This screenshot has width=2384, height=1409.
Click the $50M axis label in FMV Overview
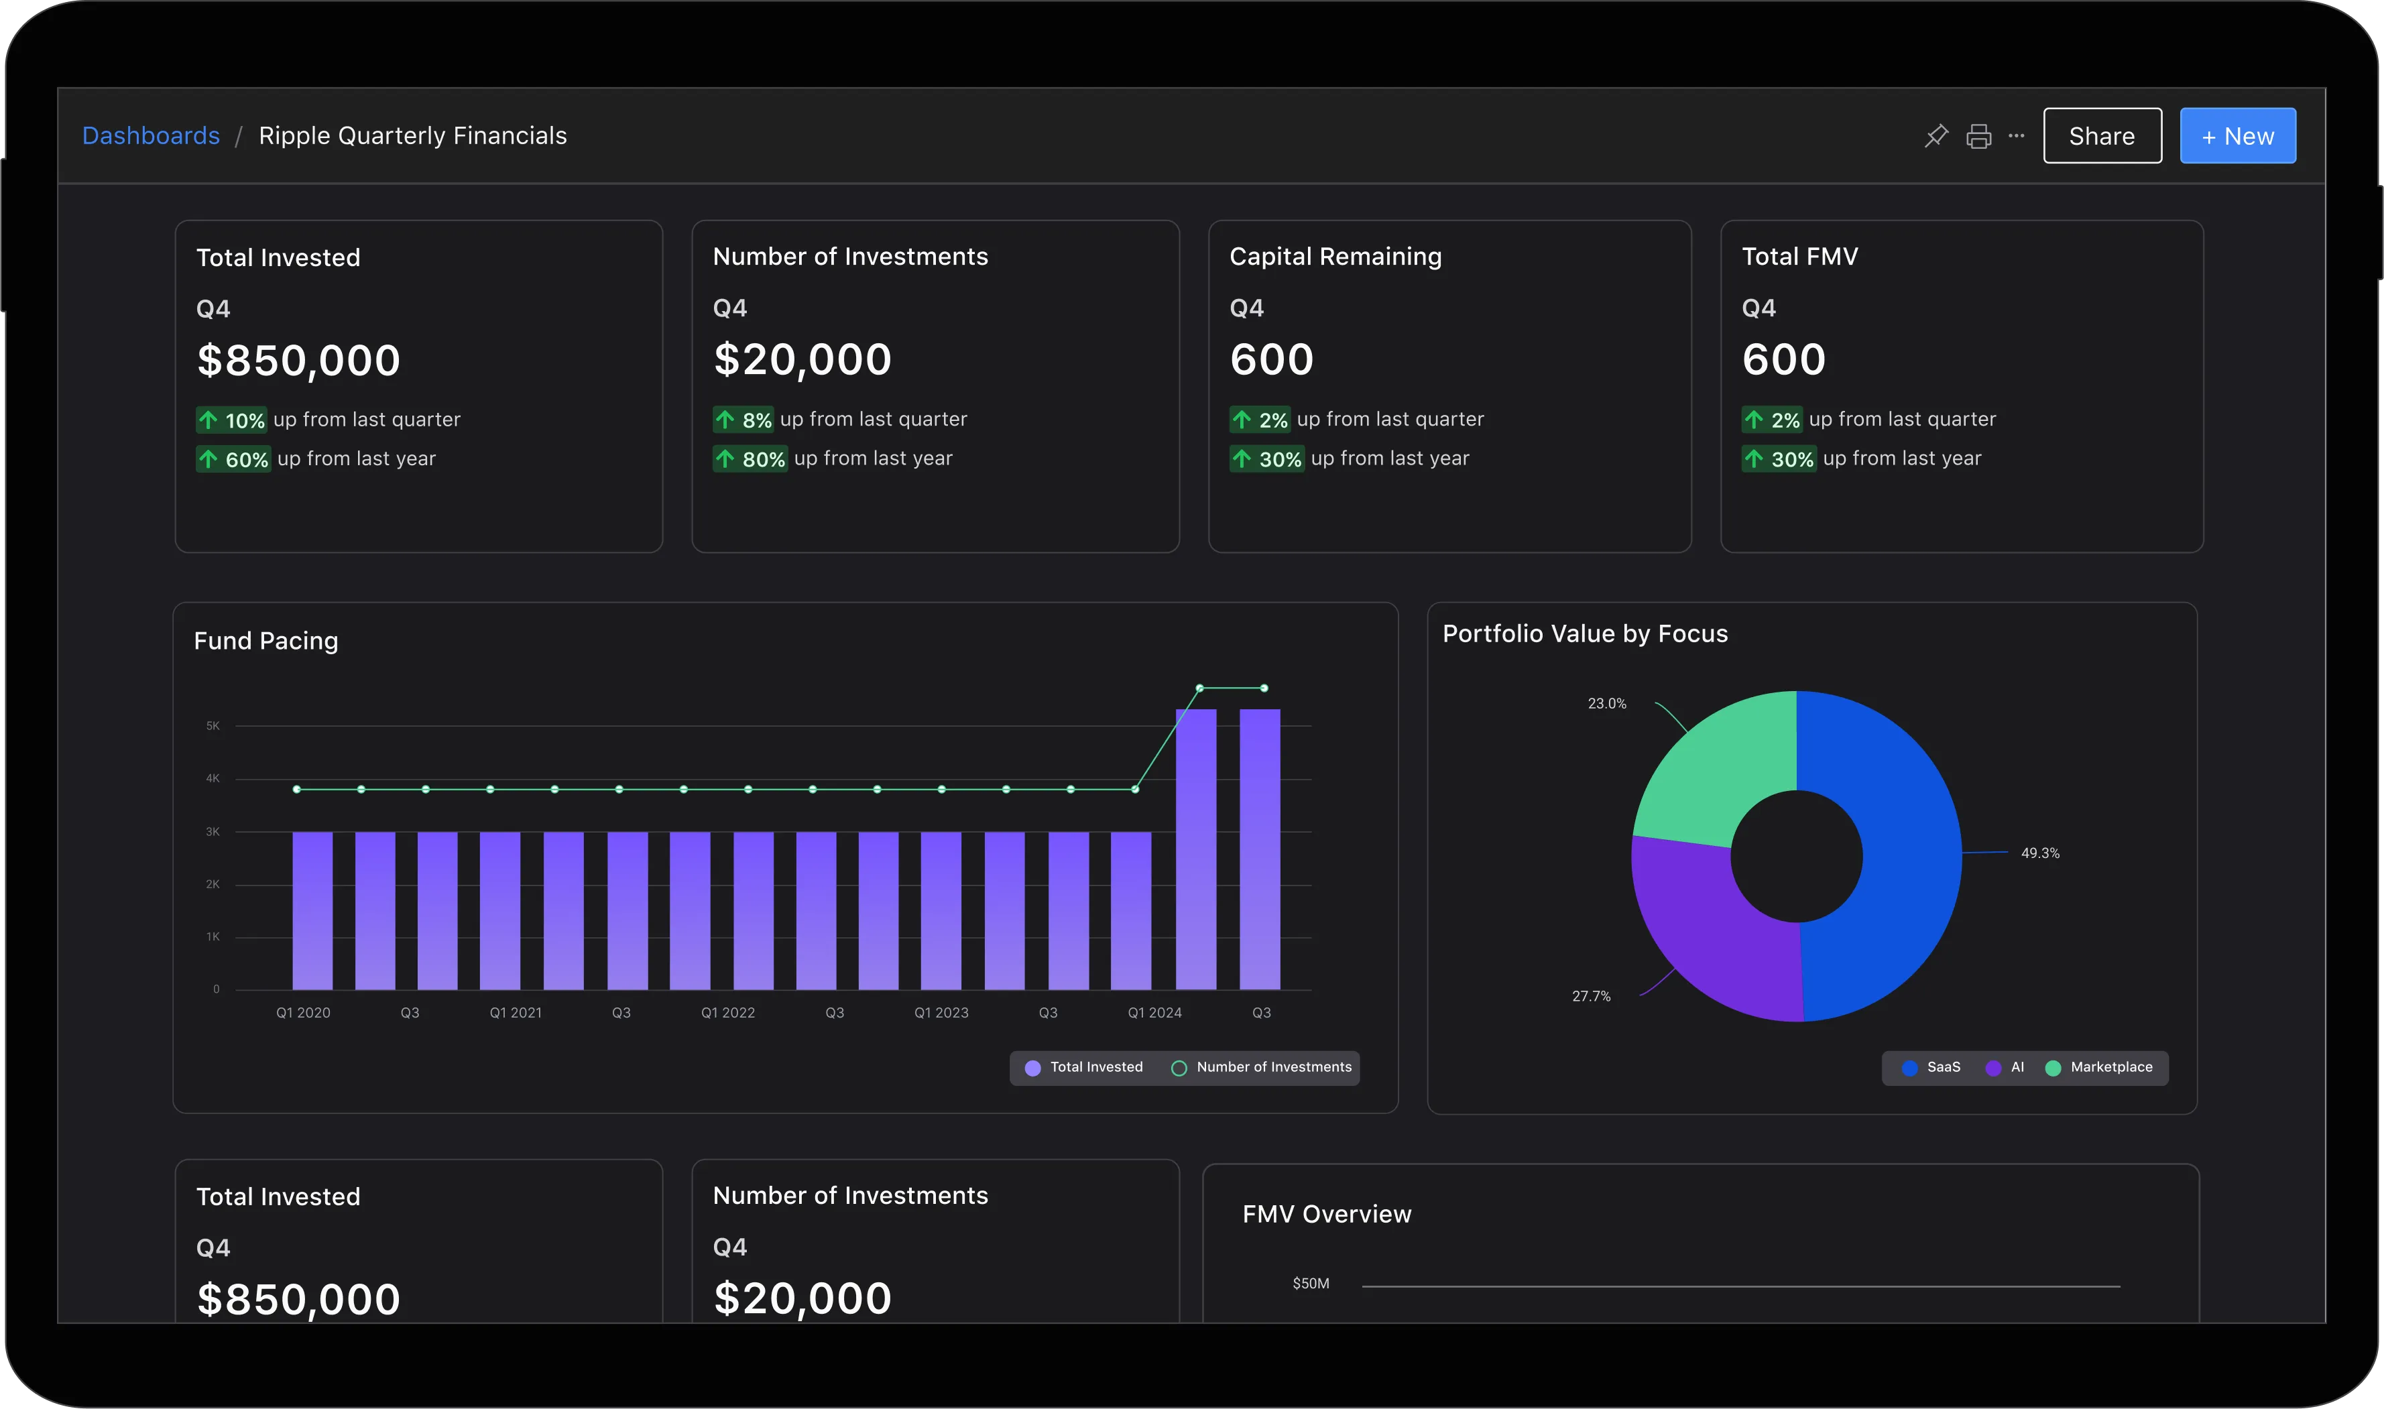pyautogui.click(x=1310, y=1284)
